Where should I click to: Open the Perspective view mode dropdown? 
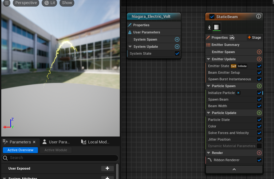click(x=26, y=3)
